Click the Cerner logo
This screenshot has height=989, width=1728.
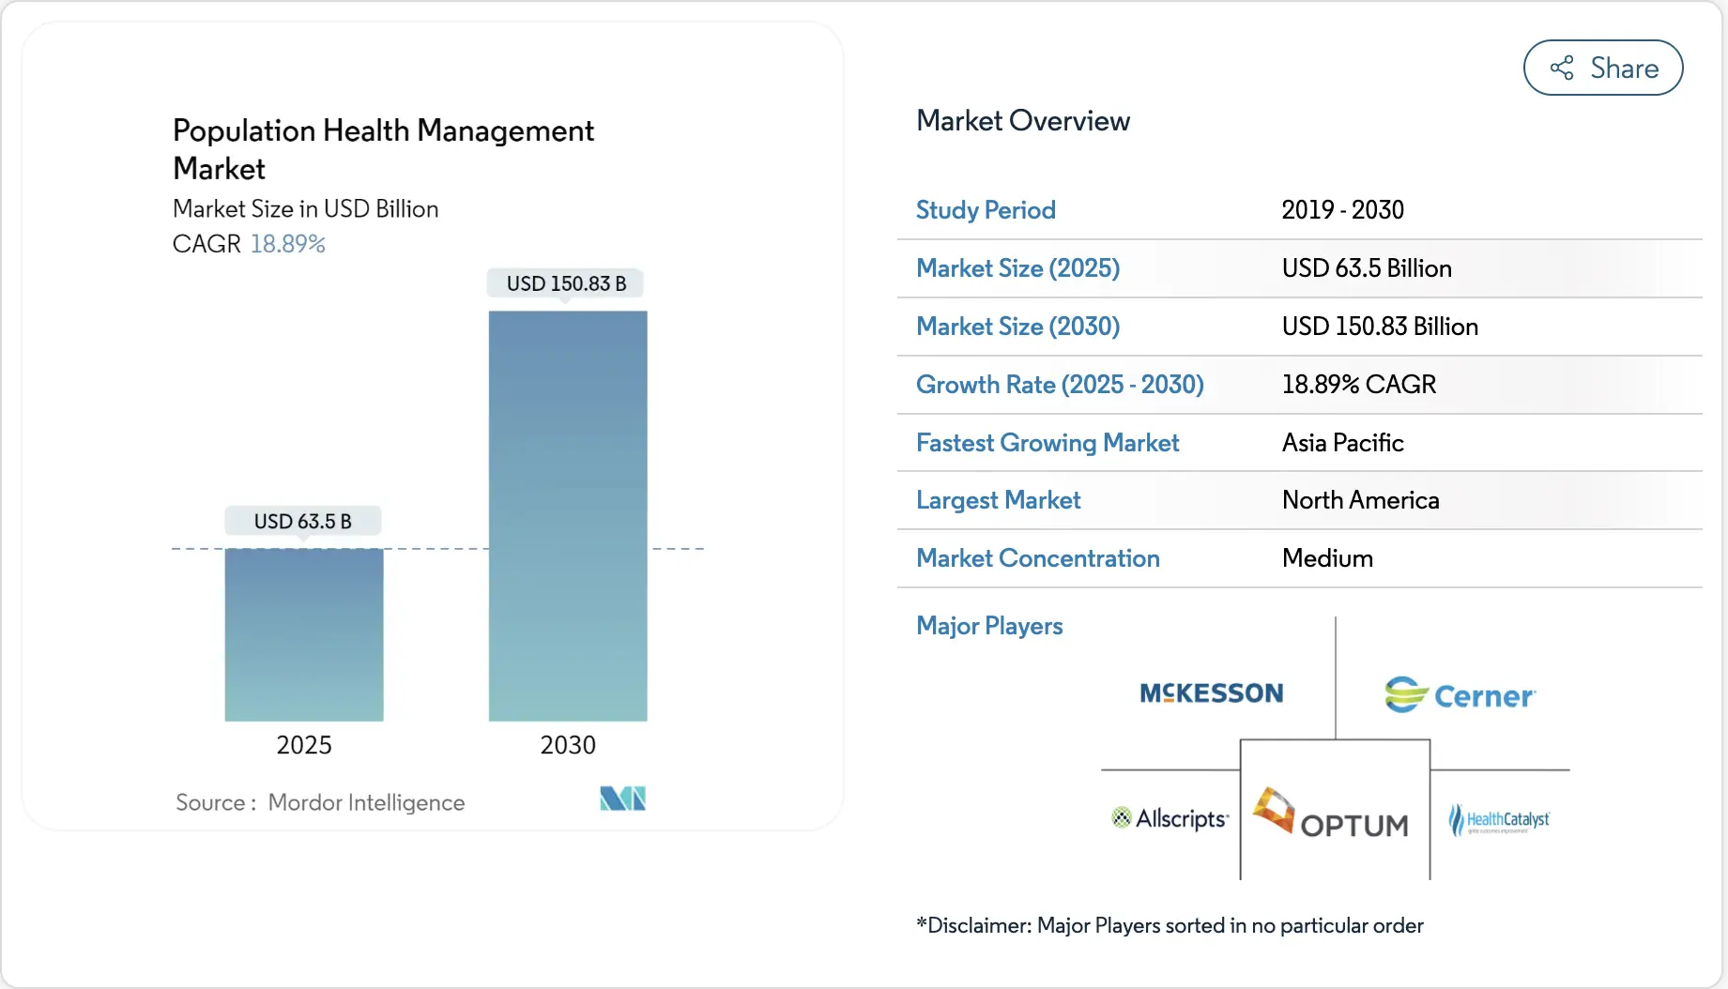[1460, 694]
